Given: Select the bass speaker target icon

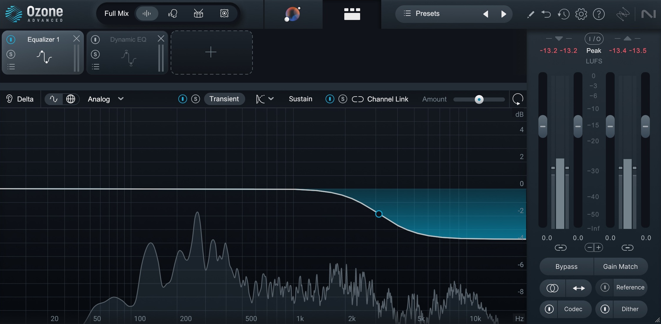Looking at the screenshot, I should (224, 14).
